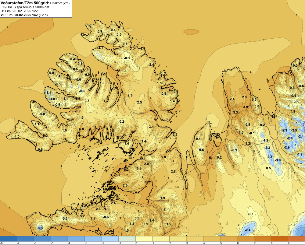Click the 0 tick label on the legend
Screen dimensions: 305x245
pyautogui.click(x=136, y=243)
